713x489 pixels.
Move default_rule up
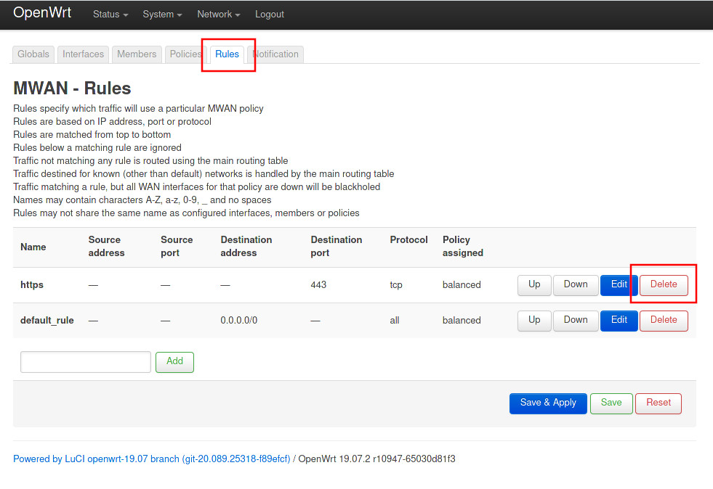pos(534,320)
